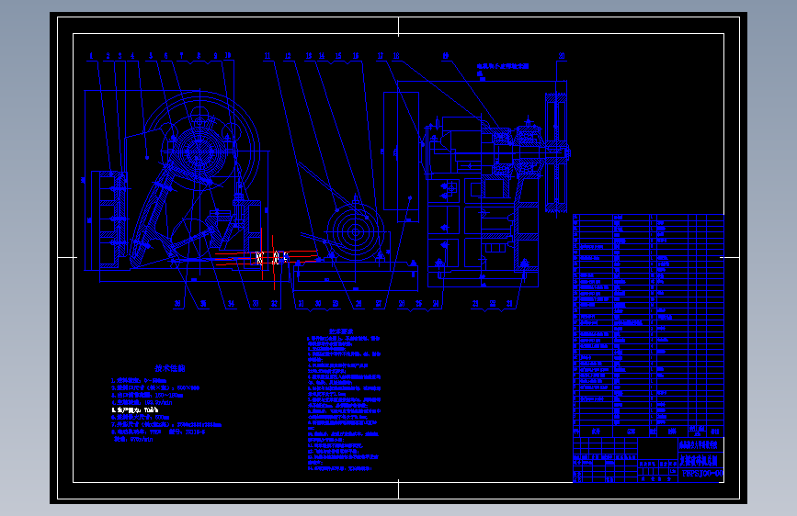This screenshot has height=516, width=797.
Task: Select part callout number 29
Action: click(336, 304)
